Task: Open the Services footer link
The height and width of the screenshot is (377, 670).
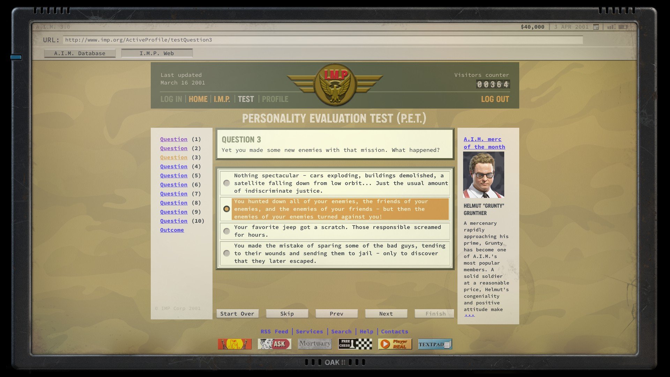Action: click(310, 332)
